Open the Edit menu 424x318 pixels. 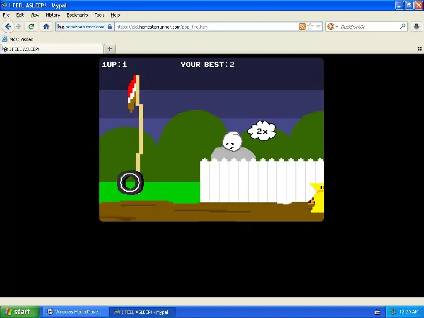tap(20, 15)
